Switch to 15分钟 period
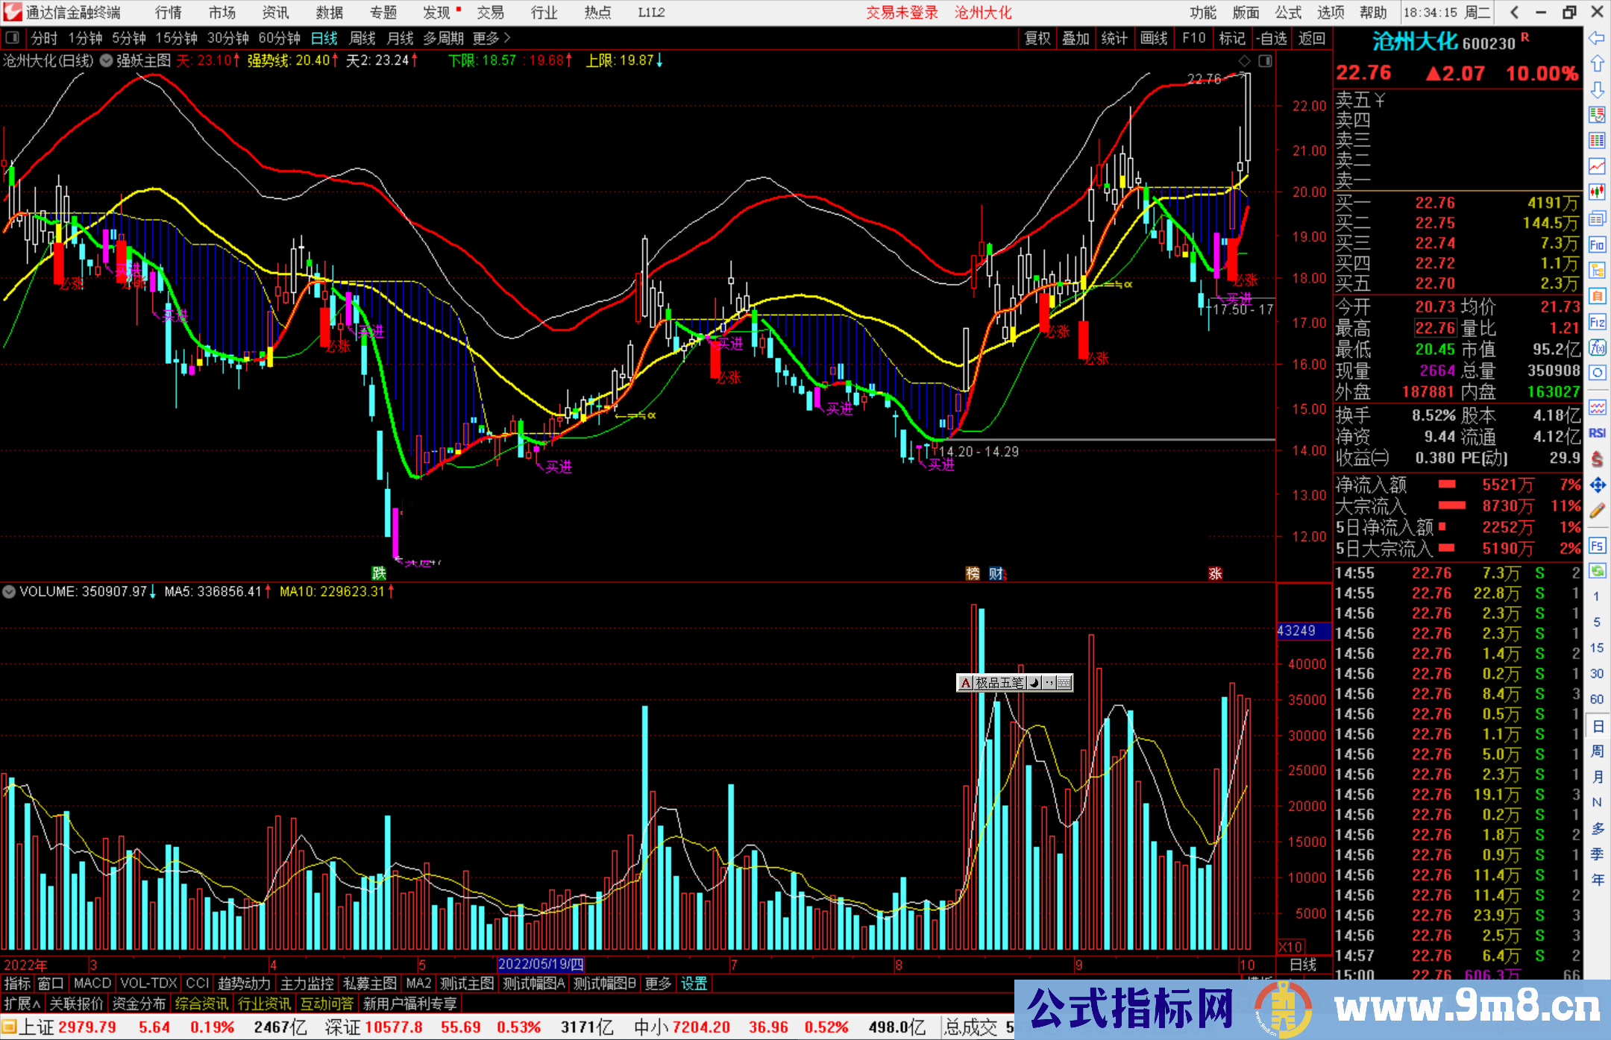Image resolution: width=1611 pixels, height=1040 pixels. point(176,38)
